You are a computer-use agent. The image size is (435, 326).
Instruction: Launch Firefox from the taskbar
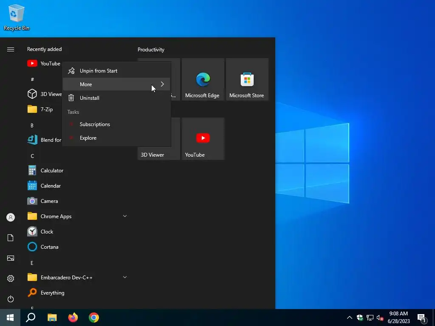(x=73, y=318)
